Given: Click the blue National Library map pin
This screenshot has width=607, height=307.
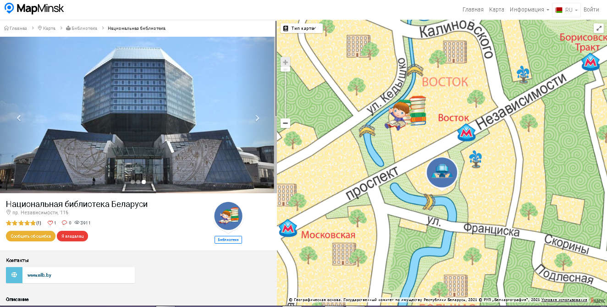Looking at the screenshot, I should [x=441, y=172].
